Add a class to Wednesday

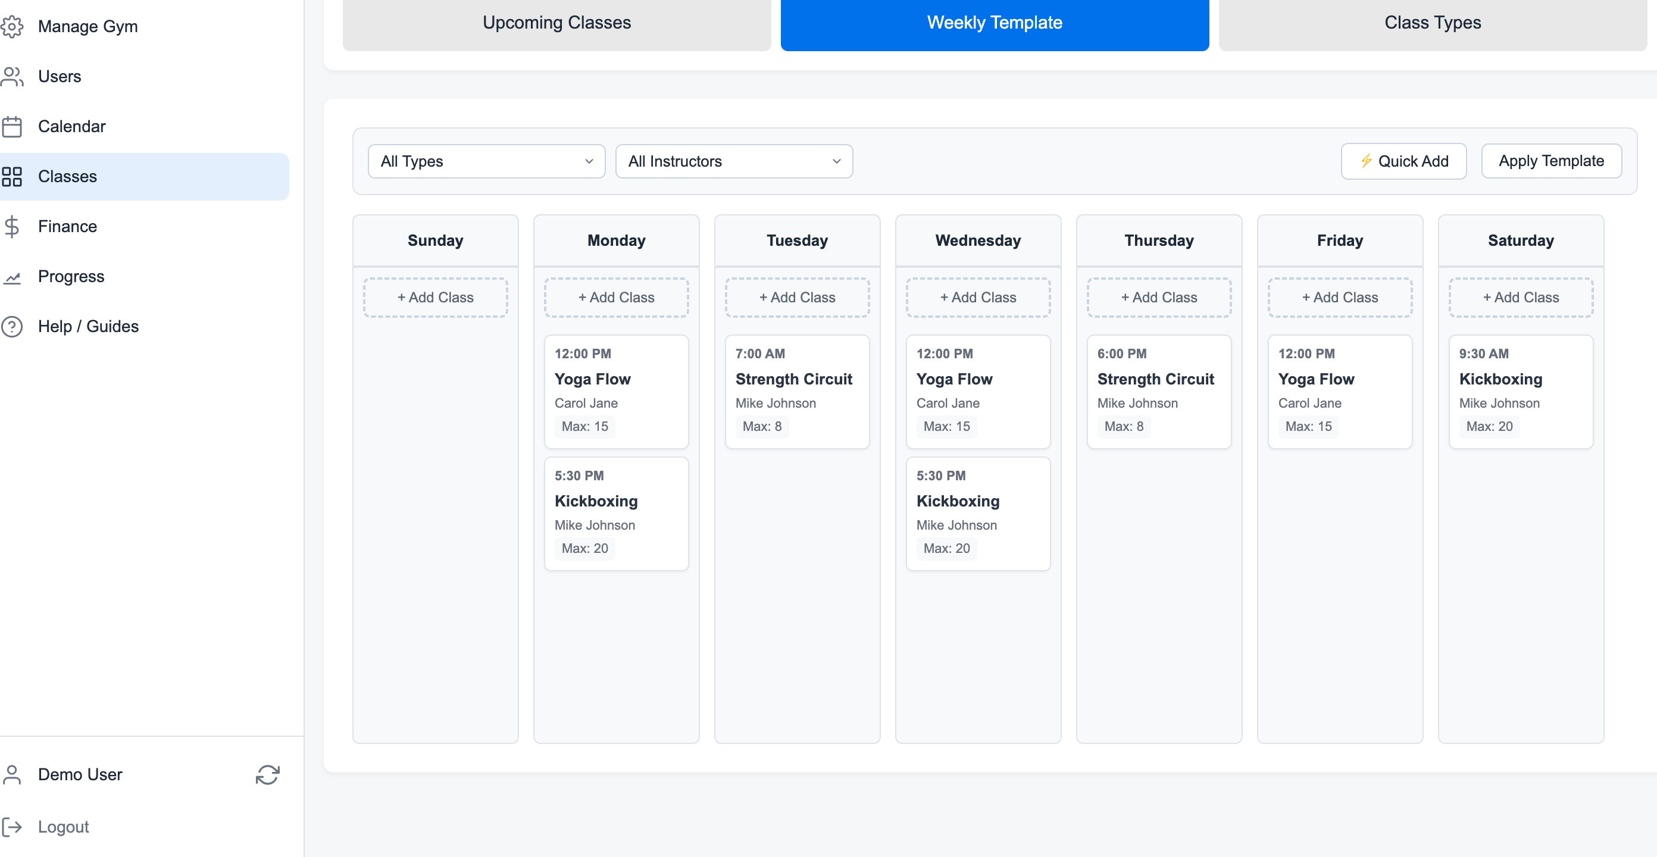click(978, 297)
